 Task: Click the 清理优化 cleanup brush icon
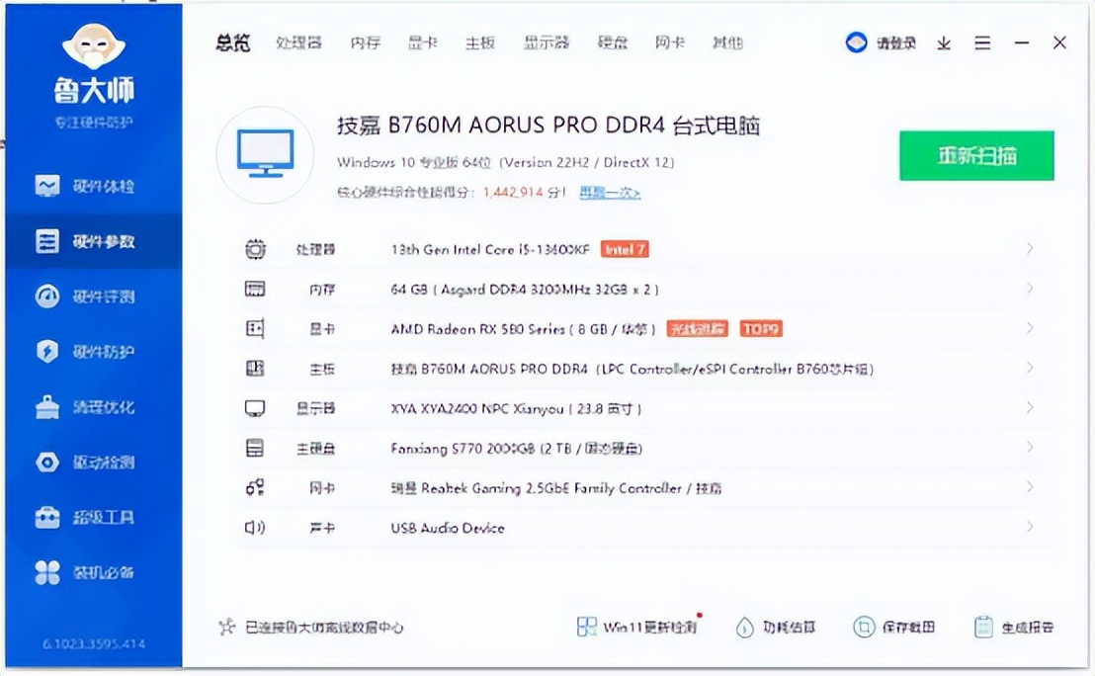click(93, 406)
